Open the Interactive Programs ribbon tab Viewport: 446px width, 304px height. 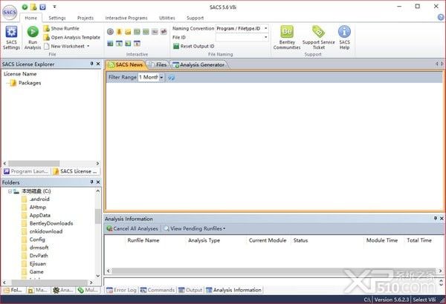click(x=126, y=18)
